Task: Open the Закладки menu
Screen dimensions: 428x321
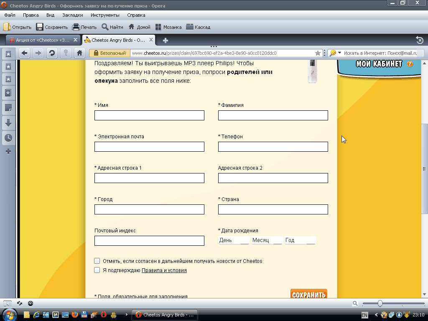Action: (73, 15)
